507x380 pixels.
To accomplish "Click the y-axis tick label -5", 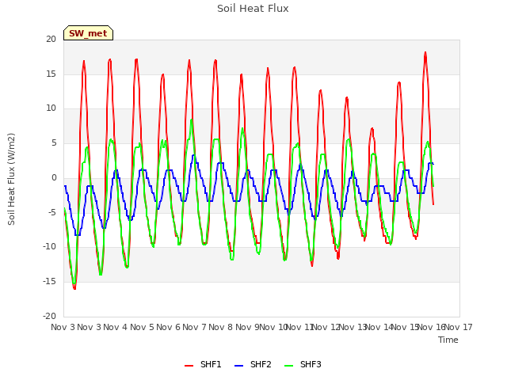I will (52, 212).
